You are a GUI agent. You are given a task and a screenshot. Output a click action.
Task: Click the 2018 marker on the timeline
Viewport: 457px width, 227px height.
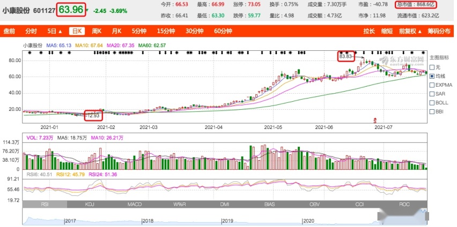[x=148, y=221]
